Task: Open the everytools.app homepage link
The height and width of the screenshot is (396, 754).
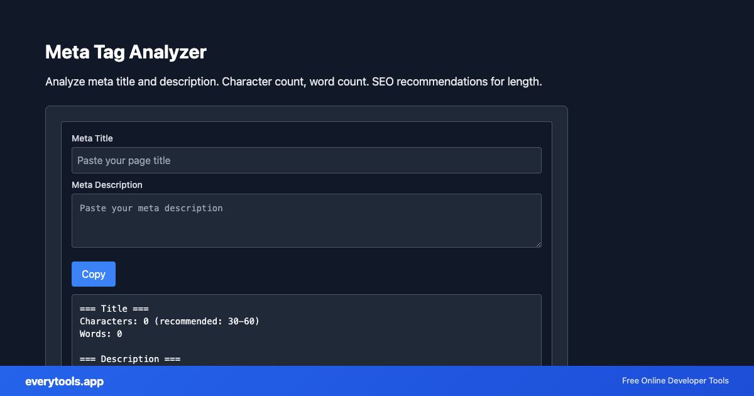Action: pyautogui.click(x=64, y=381)
